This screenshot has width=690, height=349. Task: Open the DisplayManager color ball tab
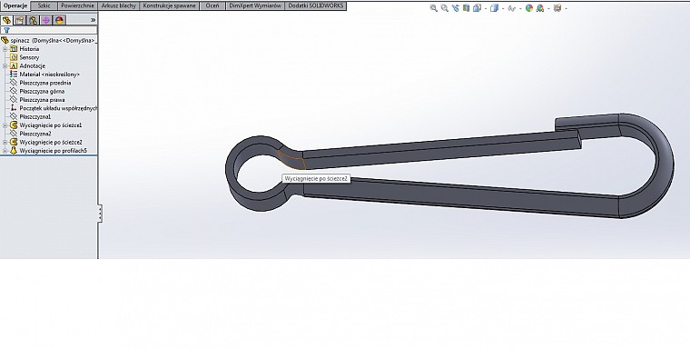[x=59, y=20]
